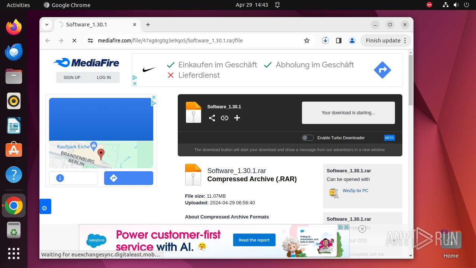Click the Chrome icon in the dock

[14, 206]
